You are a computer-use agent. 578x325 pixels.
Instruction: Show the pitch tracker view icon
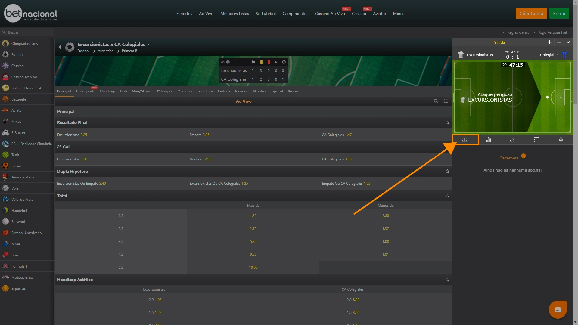[465, 140]
